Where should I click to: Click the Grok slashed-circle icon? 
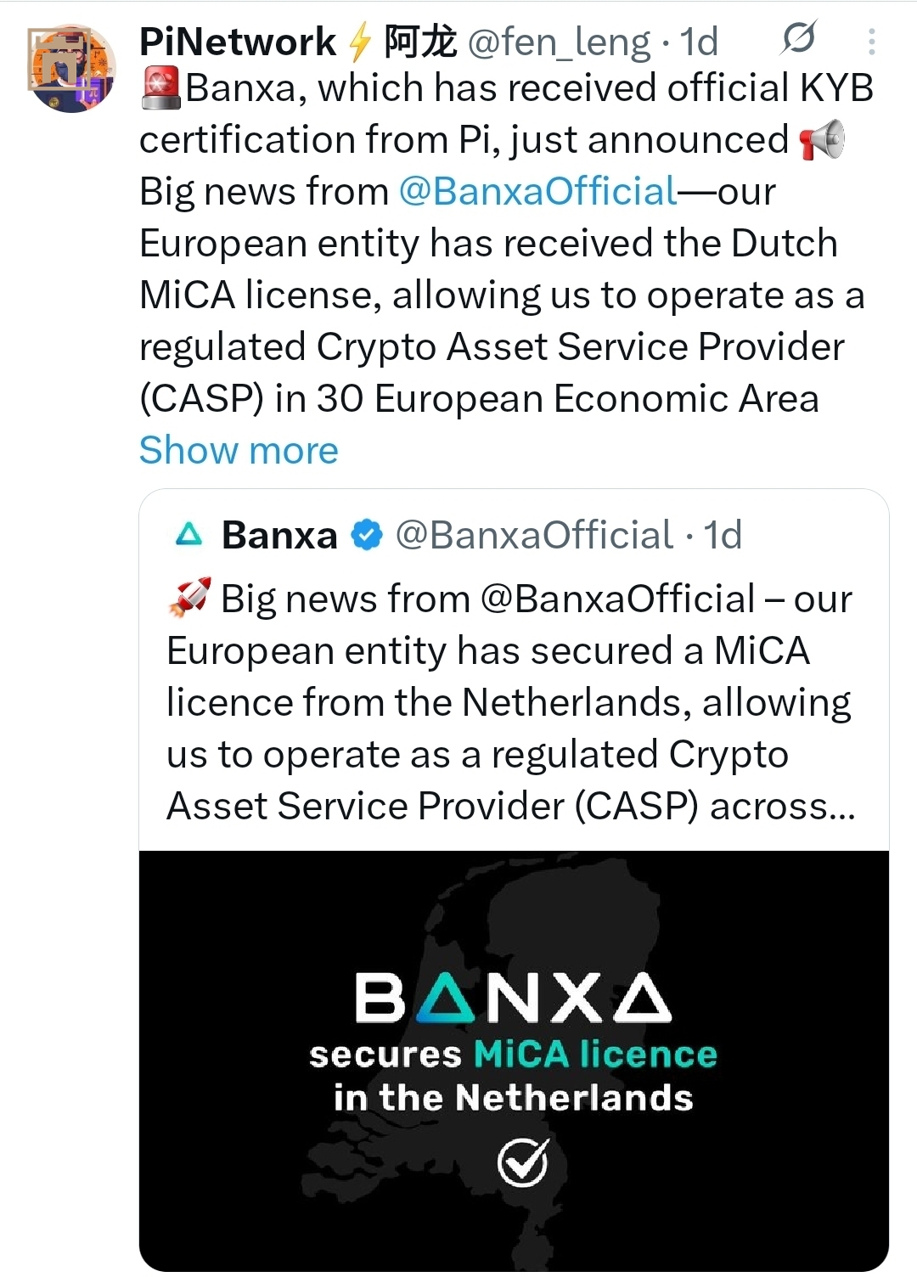point(798,38)
